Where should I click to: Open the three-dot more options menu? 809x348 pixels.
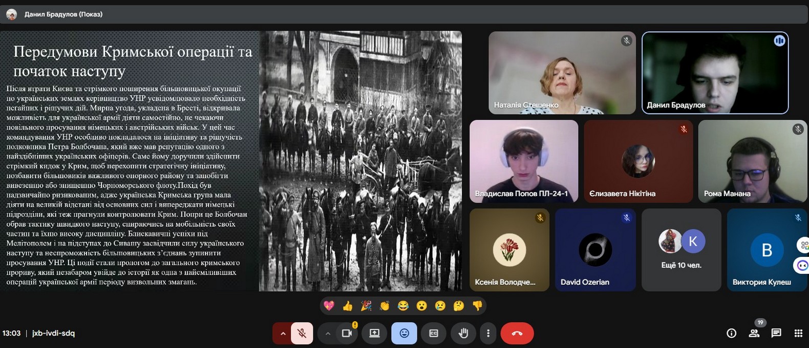488,334
